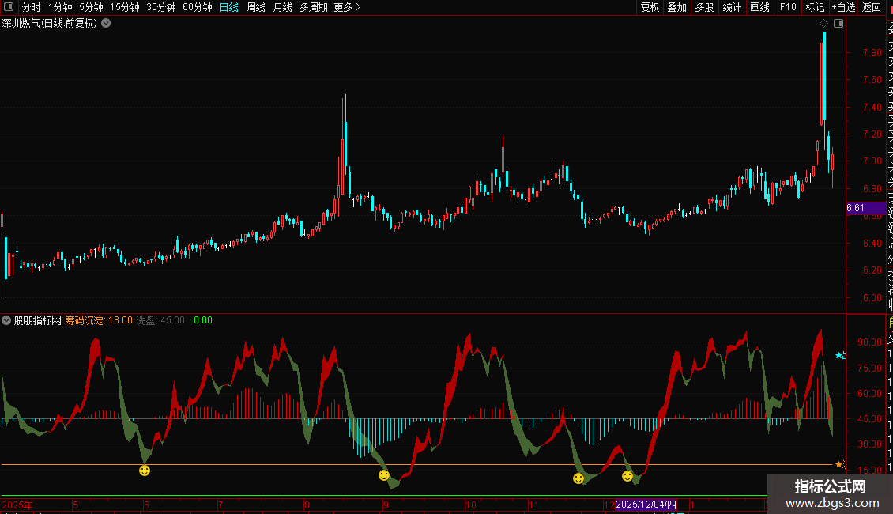Switch to 1分钟 period
The image size is (893, 514).
tap(60, 7)
